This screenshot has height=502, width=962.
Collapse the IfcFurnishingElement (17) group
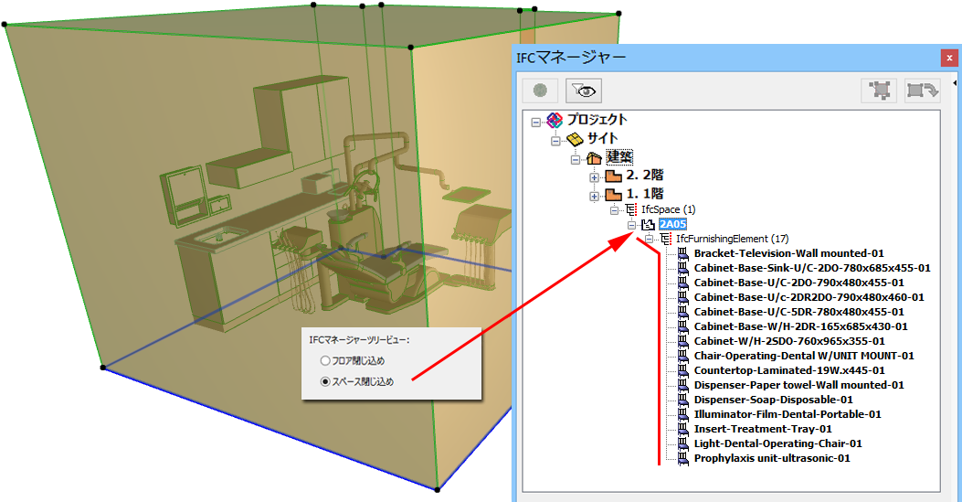click(649, 240)
